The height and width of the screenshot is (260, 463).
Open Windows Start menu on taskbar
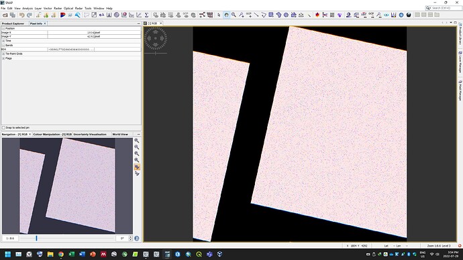[x=7, y=254]
